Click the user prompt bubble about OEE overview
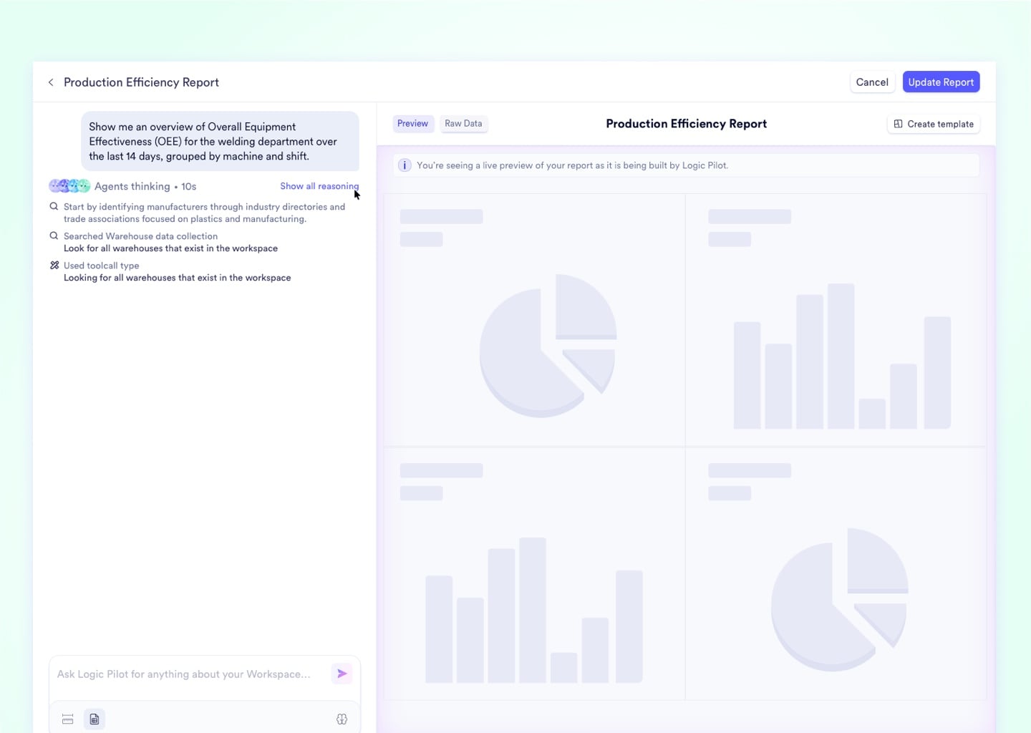1031x733 pixels. tap(220, 141)
